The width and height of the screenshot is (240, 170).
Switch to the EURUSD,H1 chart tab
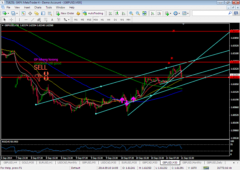point(46,162)
